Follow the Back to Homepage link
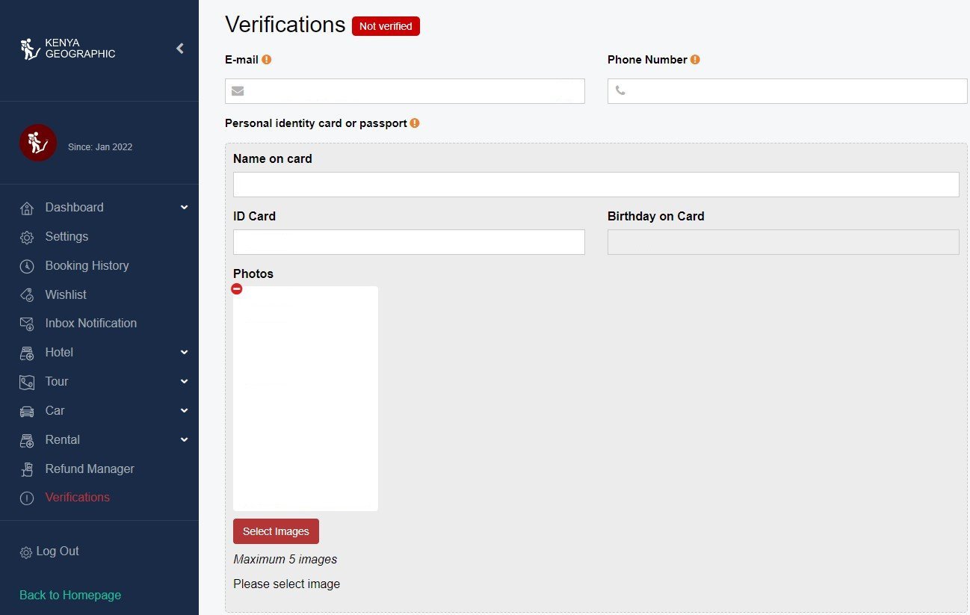This screenshot has height=615, width=970. 70,596
